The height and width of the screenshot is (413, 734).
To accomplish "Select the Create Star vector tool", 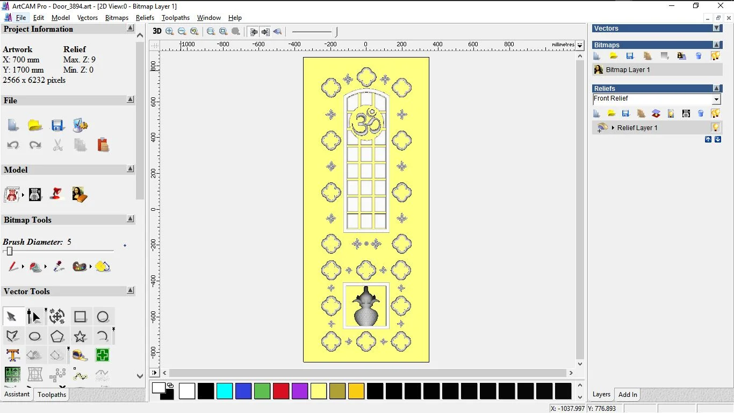I will (x=80, y=337).
